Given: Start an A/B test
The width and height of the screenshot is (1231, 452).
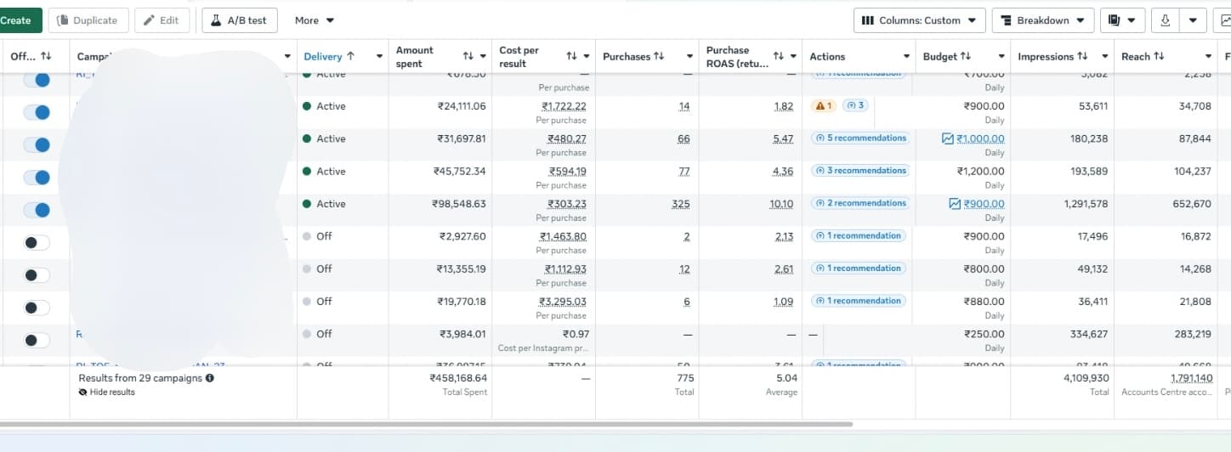Looking at the screenshot, I should click(240, 20).
